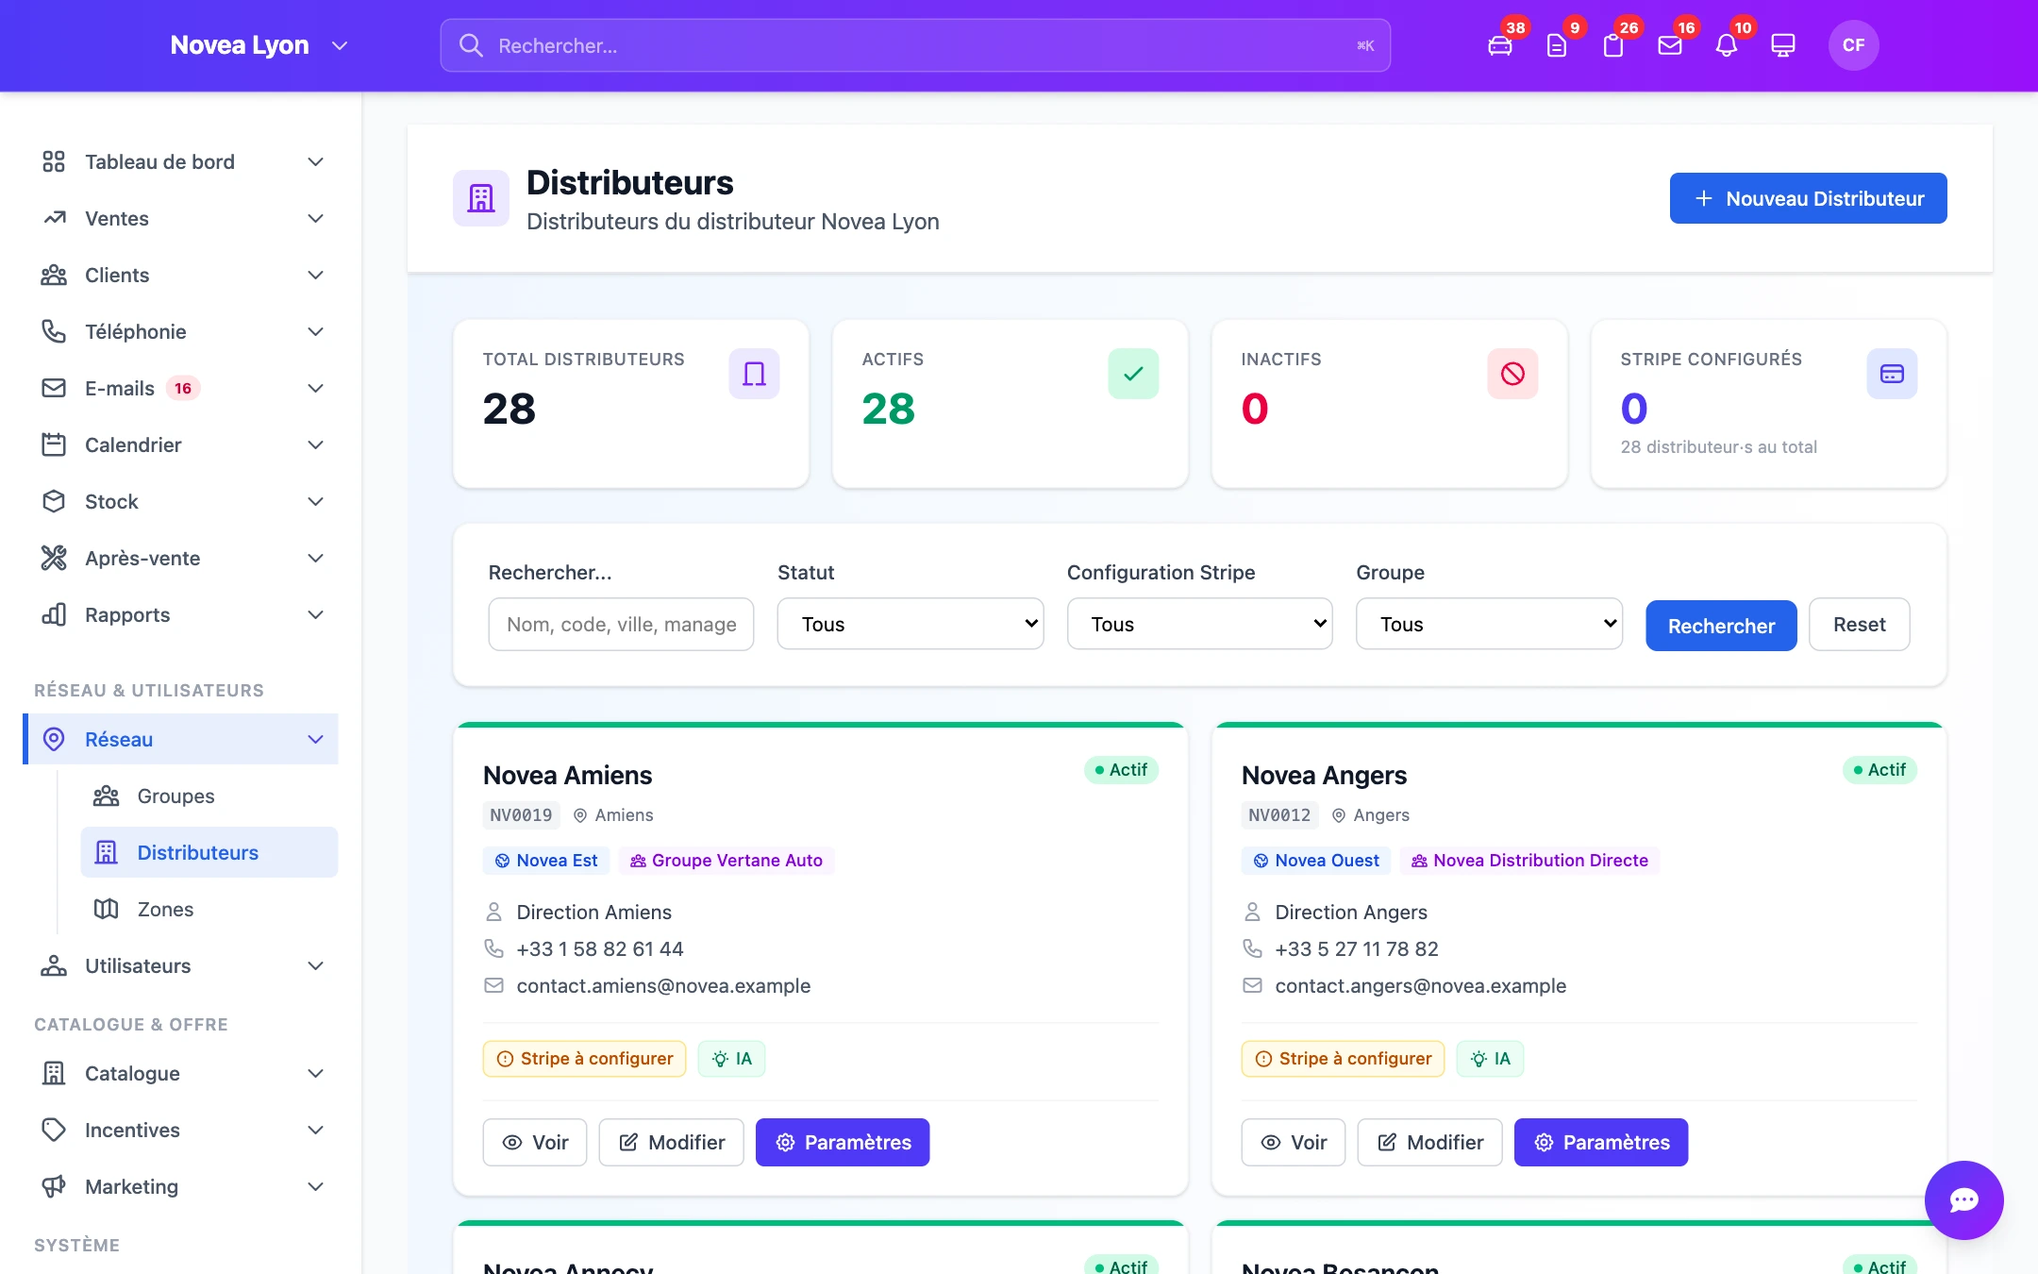Click the Novea Distribution Directe tag
This screenshot has height=1274, width=2038.
(x=1529, y=861)
